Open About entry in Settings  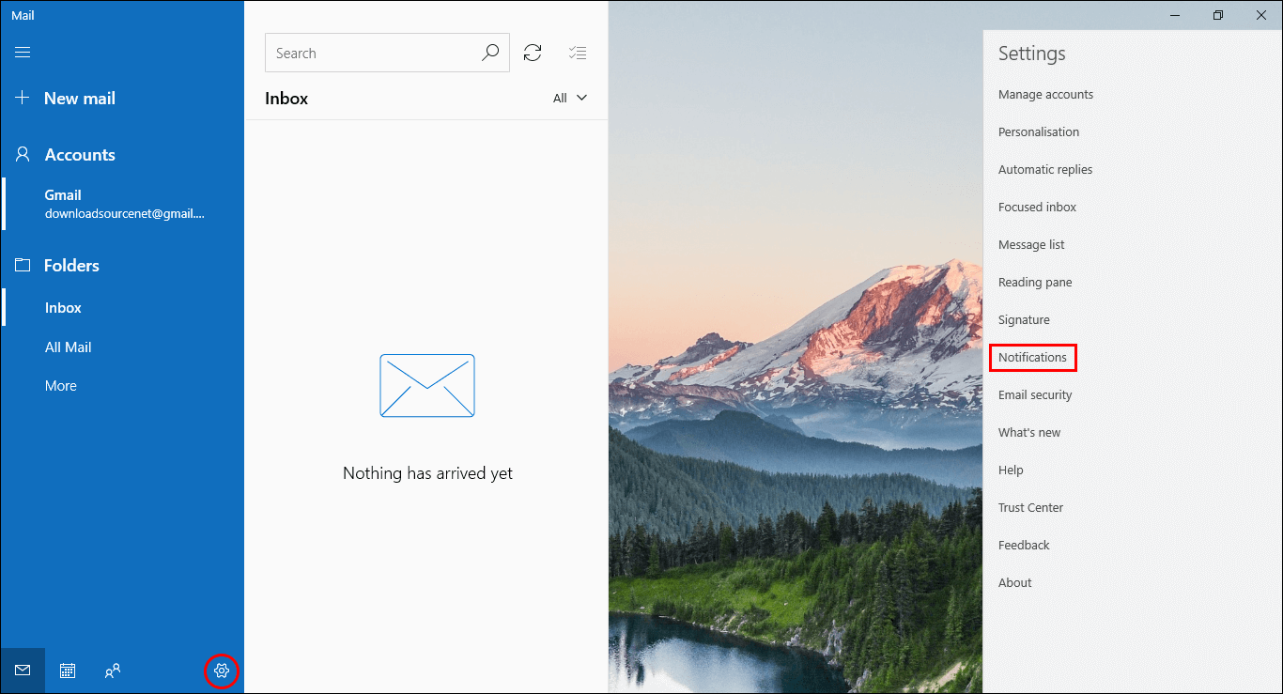tap(1014, 583)
